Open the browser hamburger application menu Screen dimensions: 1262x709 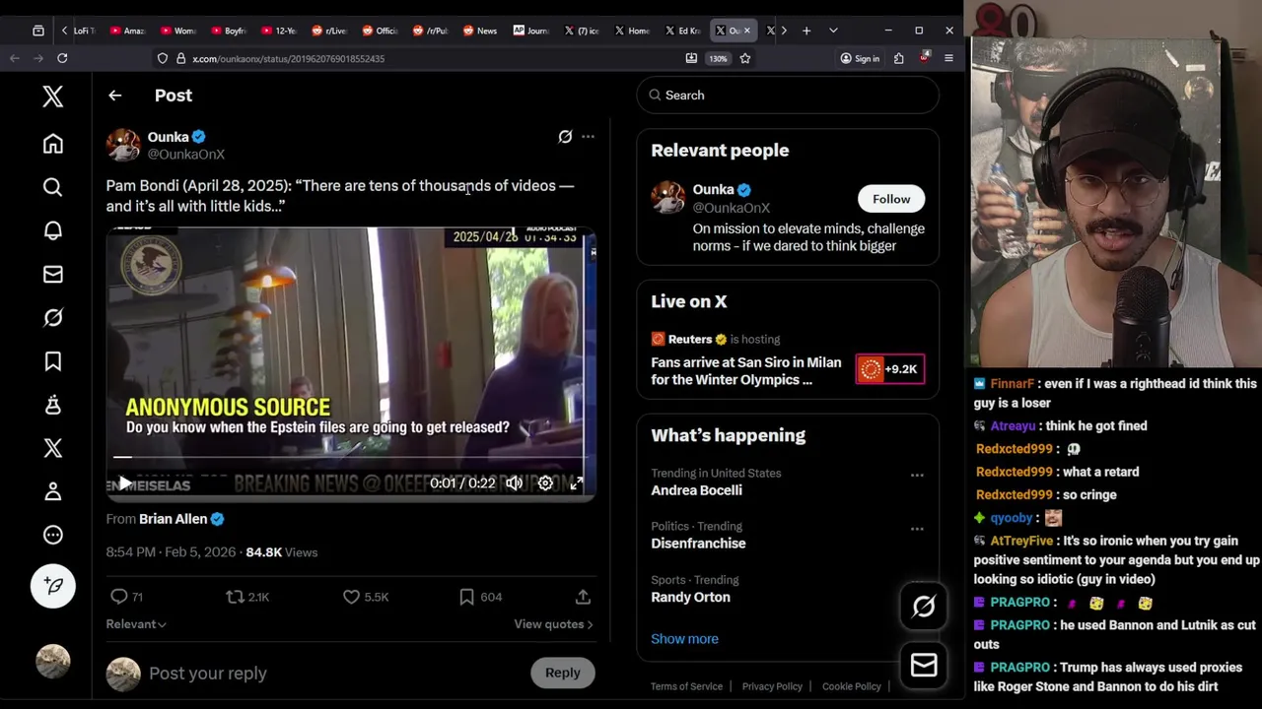[948, 59]
